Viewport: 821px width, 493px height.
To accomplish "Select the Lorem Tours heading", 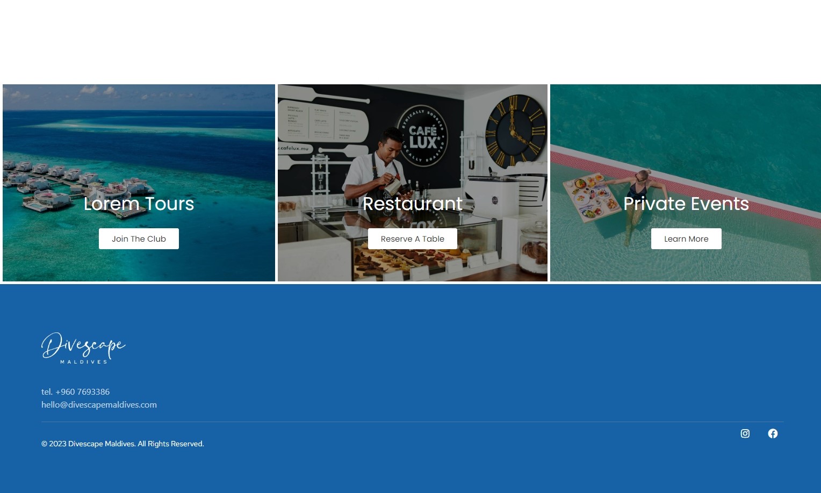I will coord(139,204).
